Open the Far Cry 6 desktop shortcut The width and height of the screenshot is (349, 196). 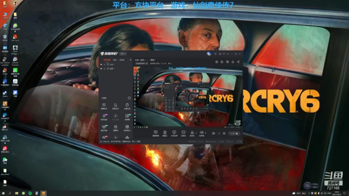click(15, 38)
